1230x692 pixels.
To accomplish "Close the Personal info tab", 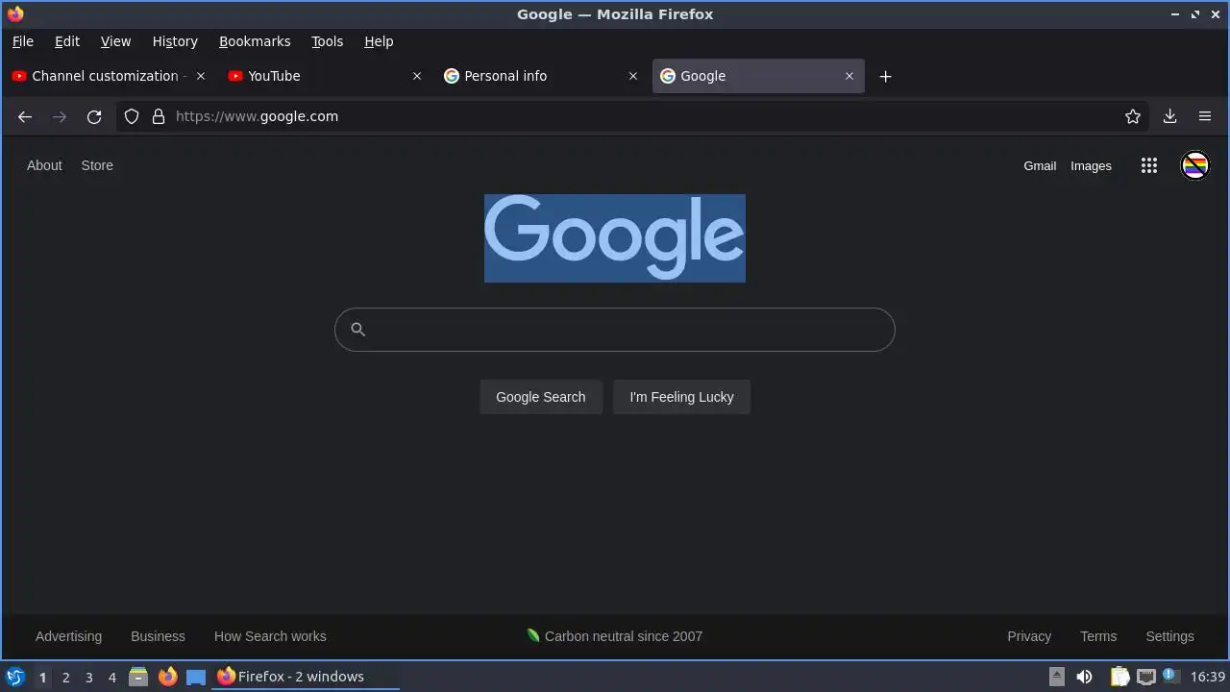I will pos(632,76).
